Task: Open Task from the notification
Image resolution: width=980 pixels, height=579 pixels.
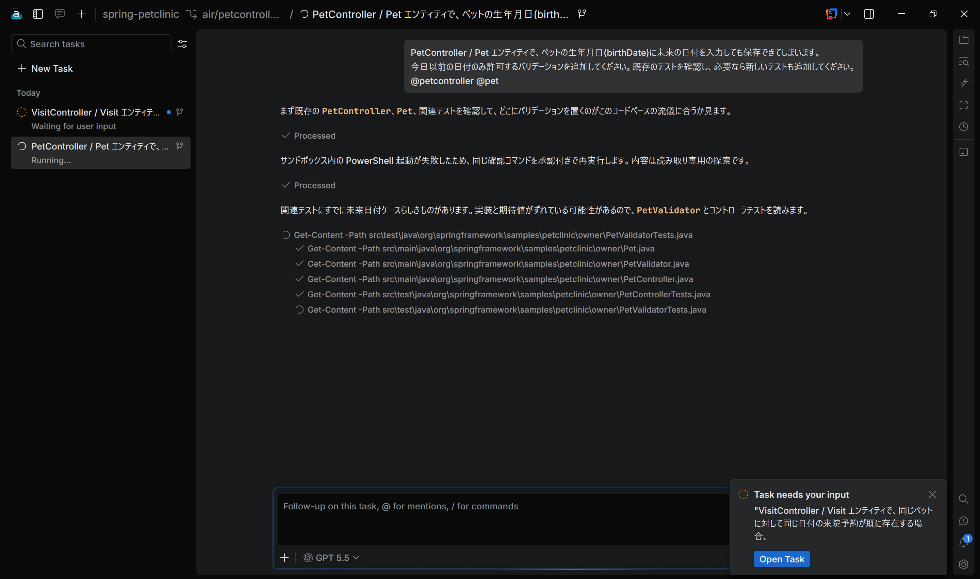Action: pos(782,559)
